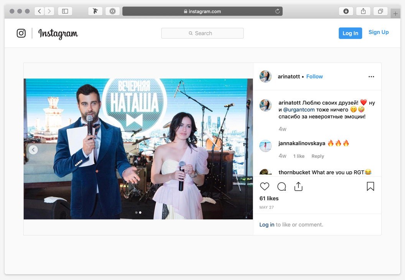Reply to jannakalinovskaya's comment
Screen dimensions: 405x280
(x=318, y=156)
